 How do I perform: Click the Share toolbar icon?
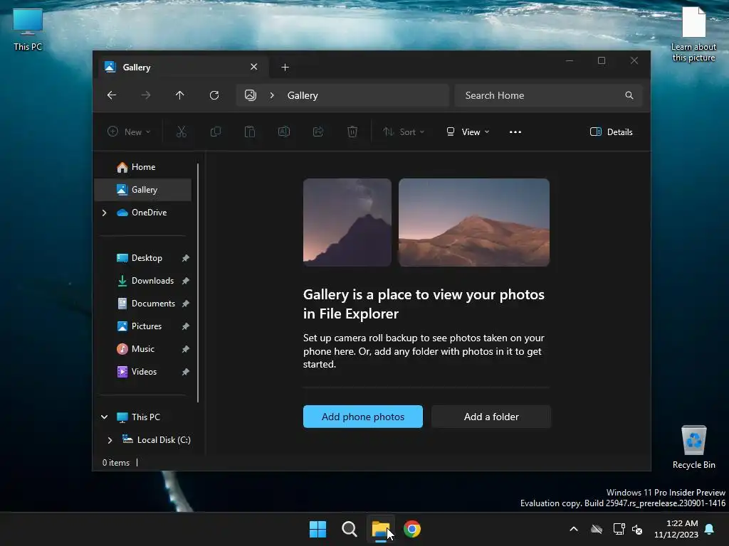point(318,132)
